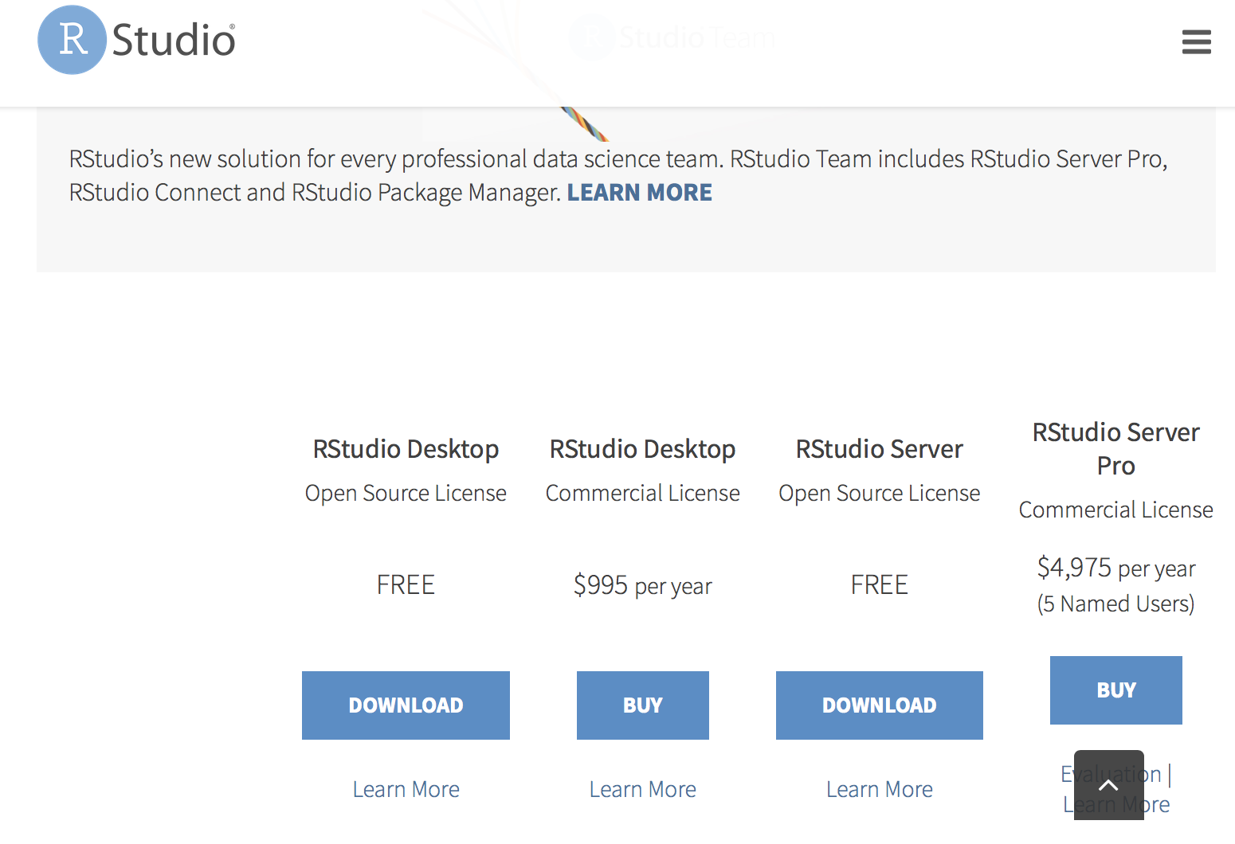Click the RStudio logo
The height and width of the screenshot is (844, 1235).
tap(136, 40)
